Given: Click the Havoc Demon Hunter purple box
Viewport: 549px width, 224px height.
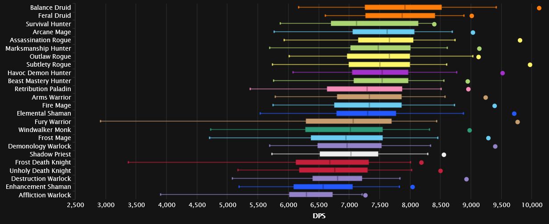Looking at the screenshot, I should pyautogui.click(x=380, y=72).
